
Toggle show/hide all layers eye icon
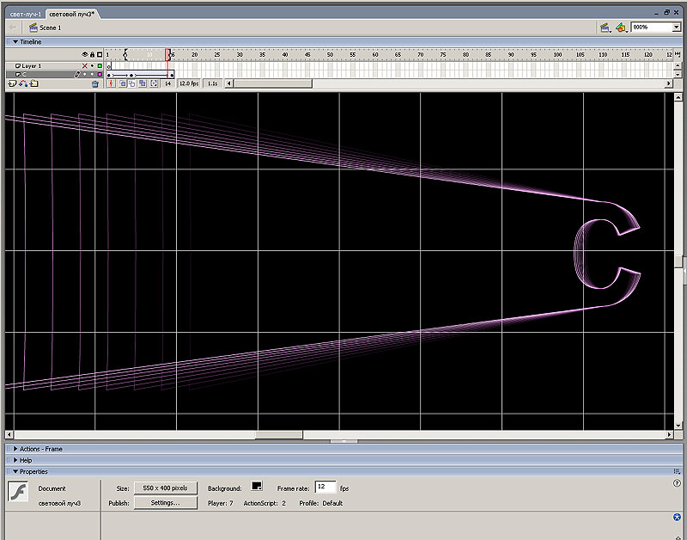[84, 54]
